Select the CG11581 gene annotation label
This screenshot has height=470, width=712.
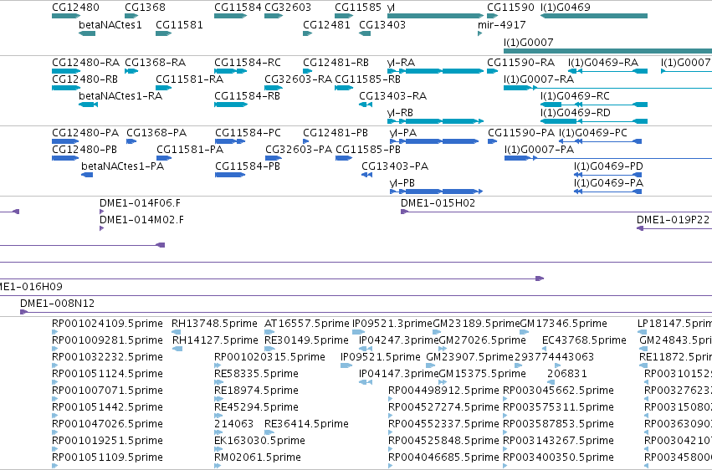(x=179, y=24)
